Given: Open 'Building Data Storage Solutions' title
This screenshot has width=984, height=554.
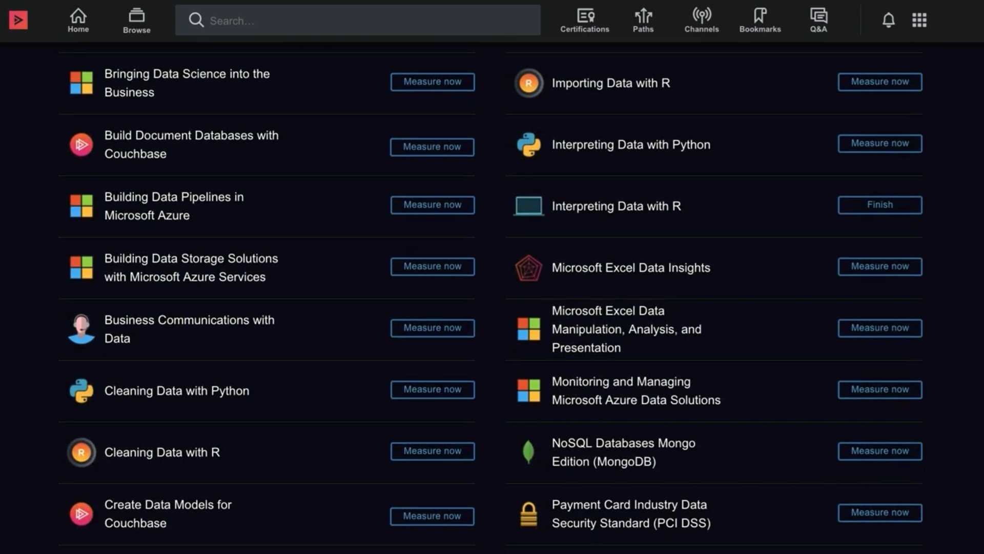Looking at the screenshot, I should (191, 268).
